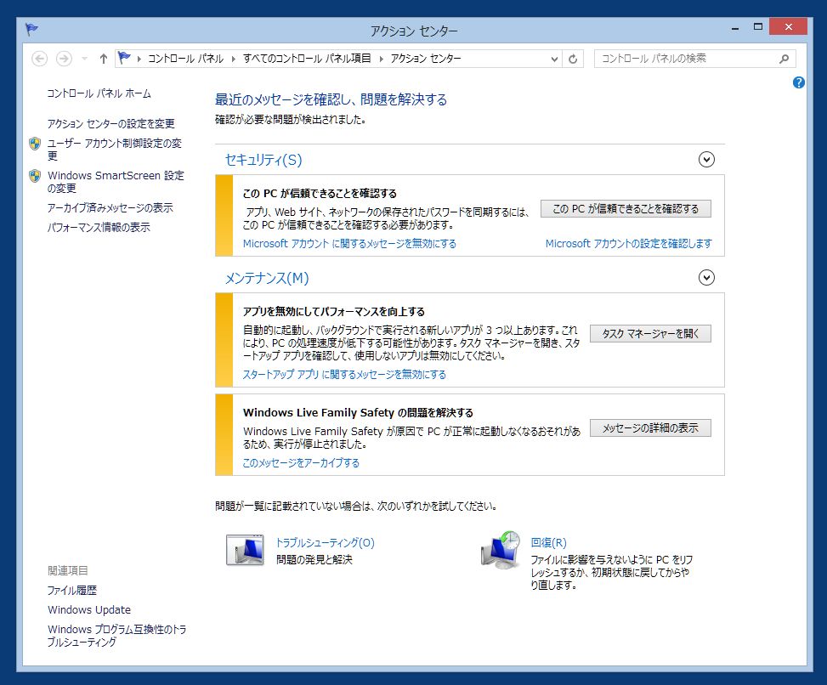The height and width of the screenshot is (685, 827).
Task: Click the shield icon beside ユーザー アカウント制御設定
Action: point(35,144)
